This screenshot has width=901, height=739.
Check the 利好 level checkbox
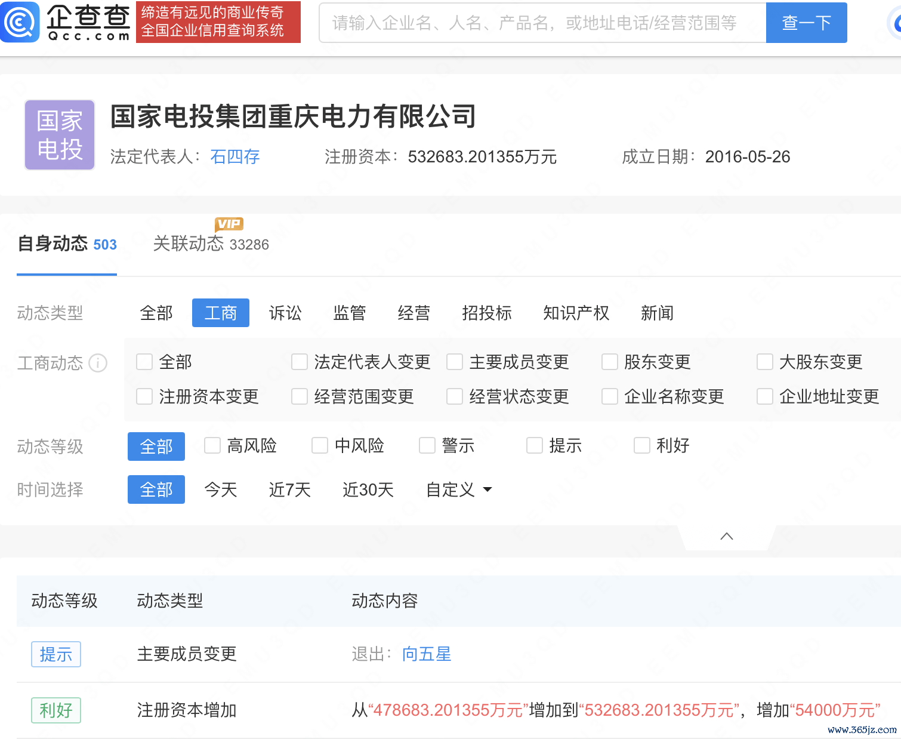tap(642, 445)
